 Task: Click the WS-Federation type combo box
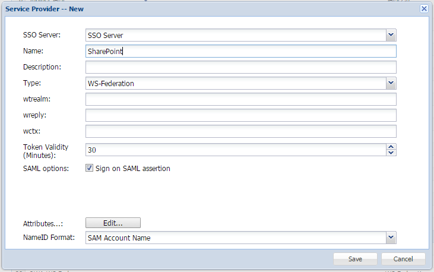coord(235,83)
